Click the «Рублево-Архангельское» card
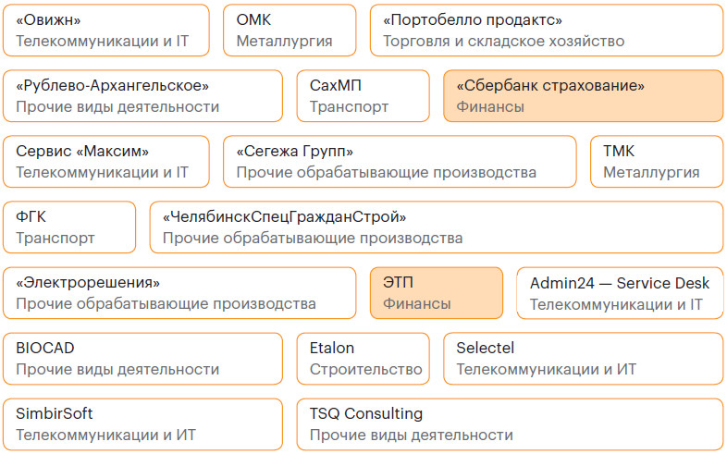 (142, 96)
